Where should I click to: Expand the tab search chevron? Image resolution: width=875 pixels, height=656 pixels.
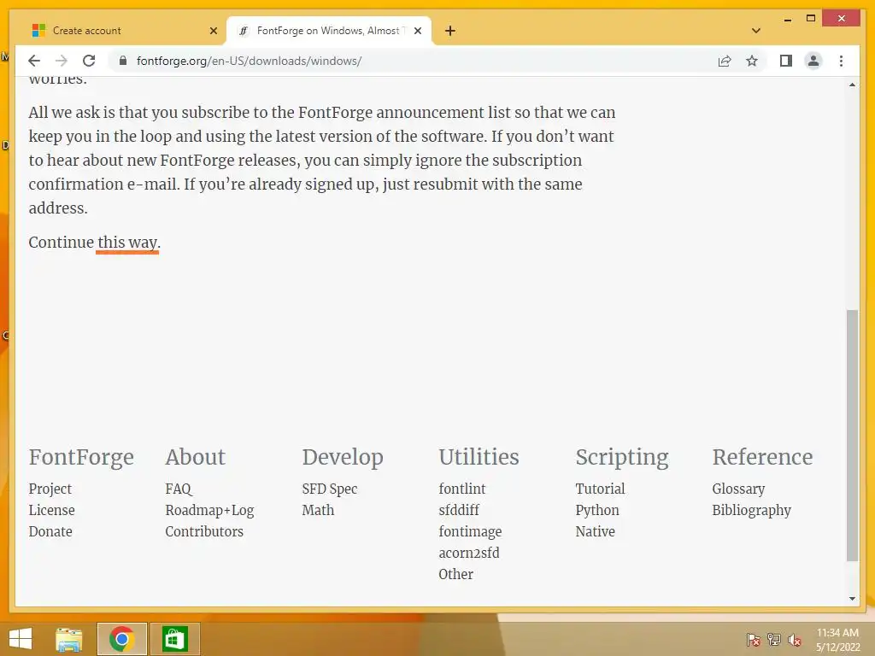point(756,31)
